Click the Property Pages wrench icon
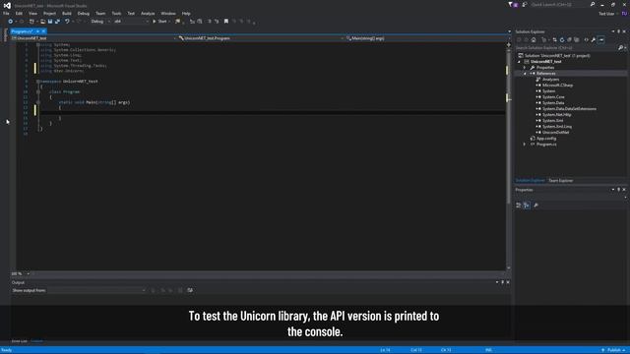Image resolution: width=630 pixels, height=354 pixels. coord(535,206)
